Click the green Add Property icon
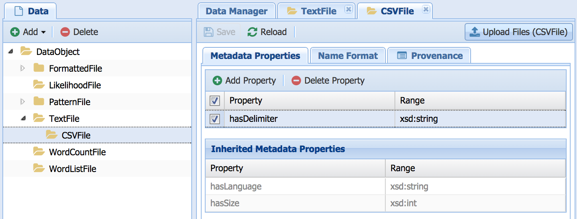Image resolution: width=577 pixels, height=219 pixels. click(x=217, y=80)
